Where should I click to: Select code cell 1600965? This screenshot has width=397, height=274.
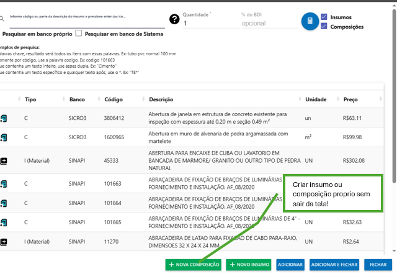point(114,137)
